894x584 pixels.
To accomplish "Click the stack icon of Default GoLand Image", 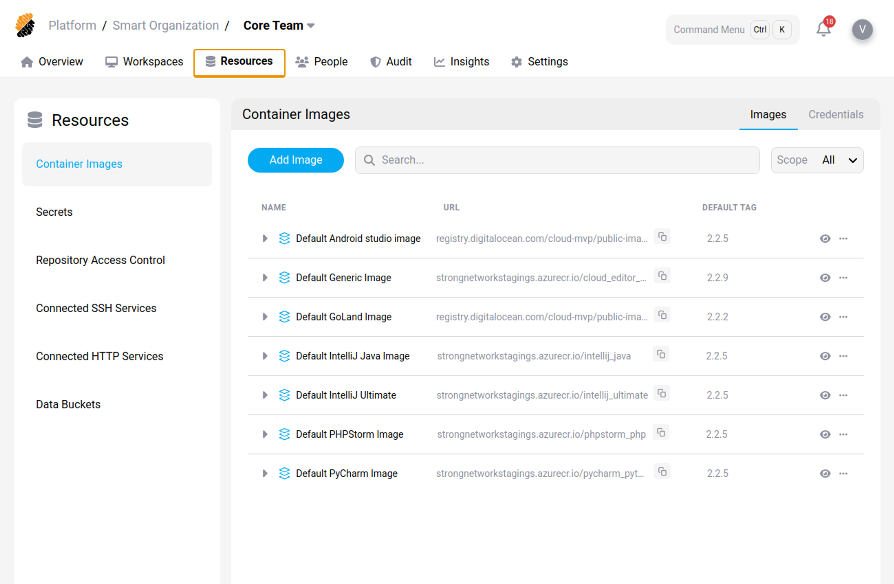I will point(284,317).
